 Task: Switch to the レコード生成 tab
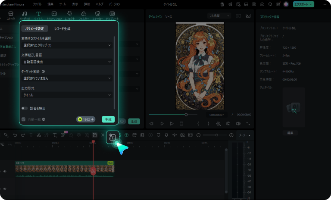coord(62,29)
